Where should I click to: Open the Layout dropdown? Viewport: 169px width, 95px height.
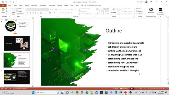coord(20,9)
